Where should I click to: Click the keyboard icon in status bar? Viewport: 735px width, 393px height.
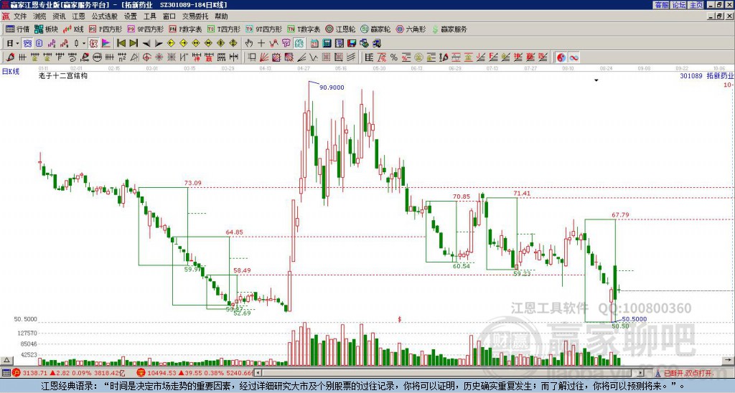point(6,373)
